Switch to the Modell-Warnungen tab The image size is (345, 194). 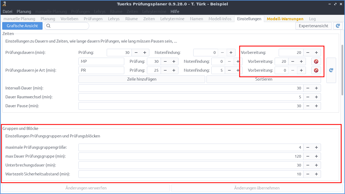click(x=285, y=19)
